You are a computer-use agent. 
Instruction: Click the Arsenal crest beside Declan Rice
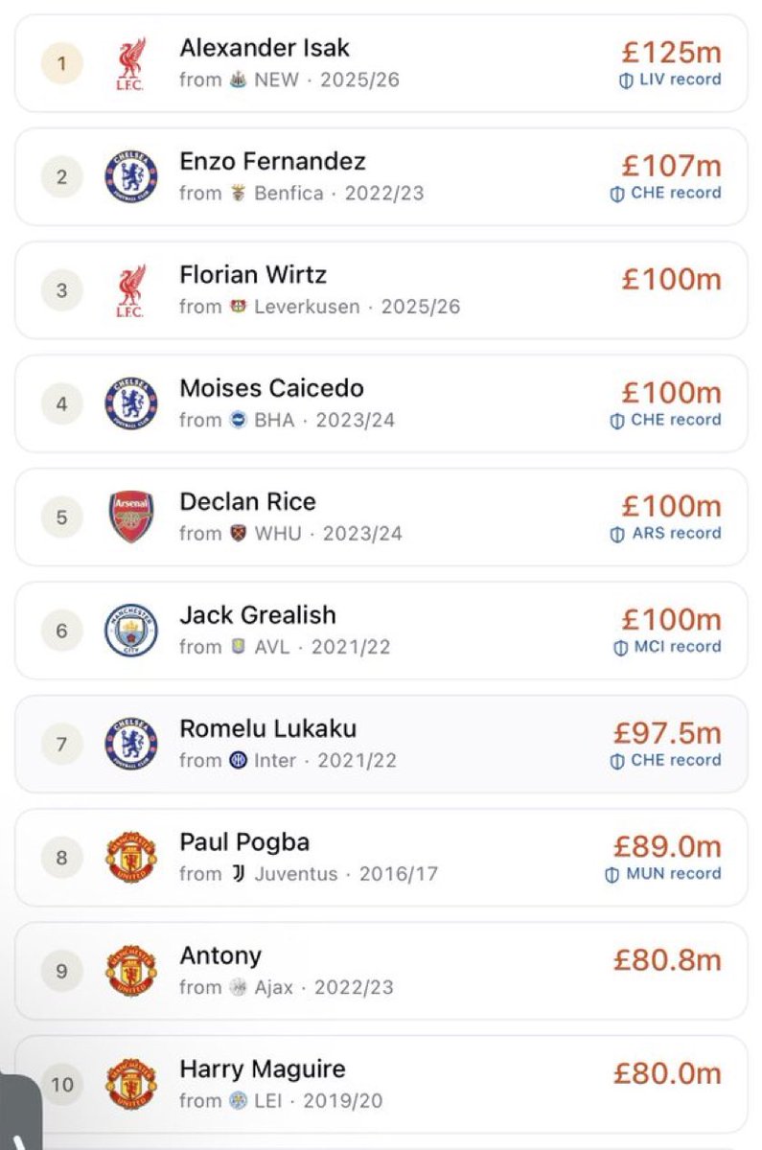[131, 517]
